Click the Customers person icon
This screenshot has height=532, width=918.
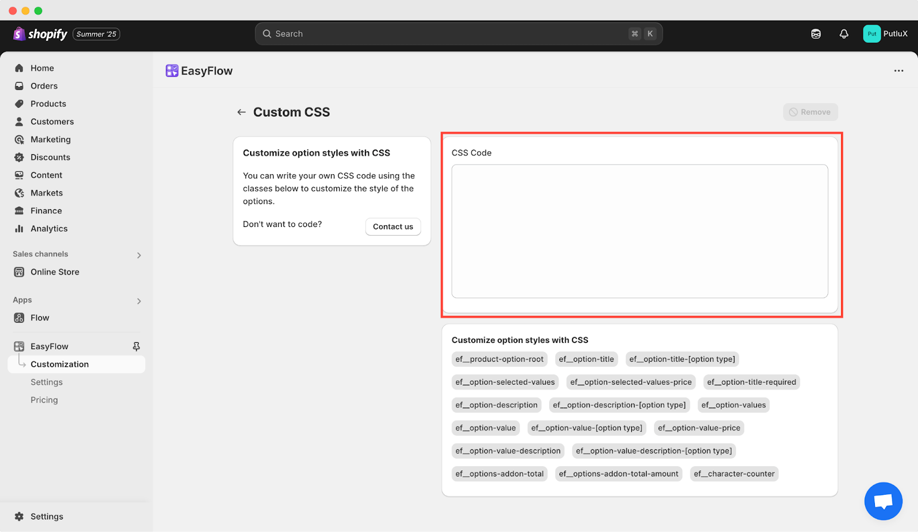point(19,122)
